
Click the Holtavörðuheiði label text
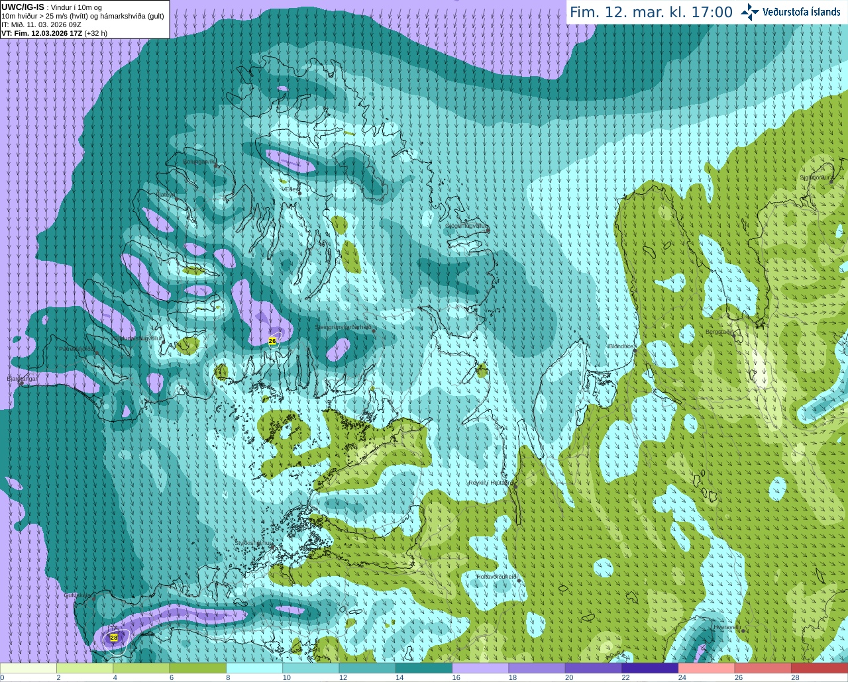coord(497,577)
